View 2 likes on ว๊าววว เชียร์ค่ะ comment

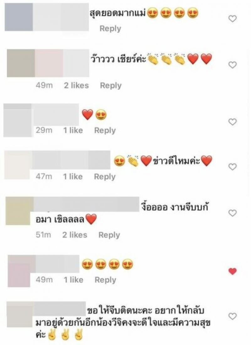tap(76, 85)
